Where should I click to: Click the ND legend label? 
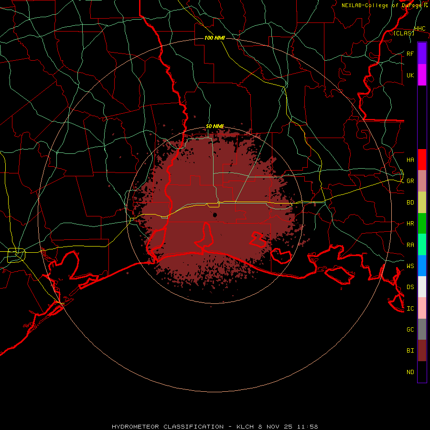[410, 372]
